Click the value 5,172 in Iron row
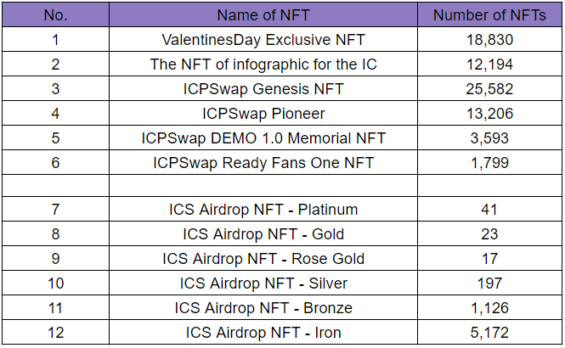 [x=489, y=333]
